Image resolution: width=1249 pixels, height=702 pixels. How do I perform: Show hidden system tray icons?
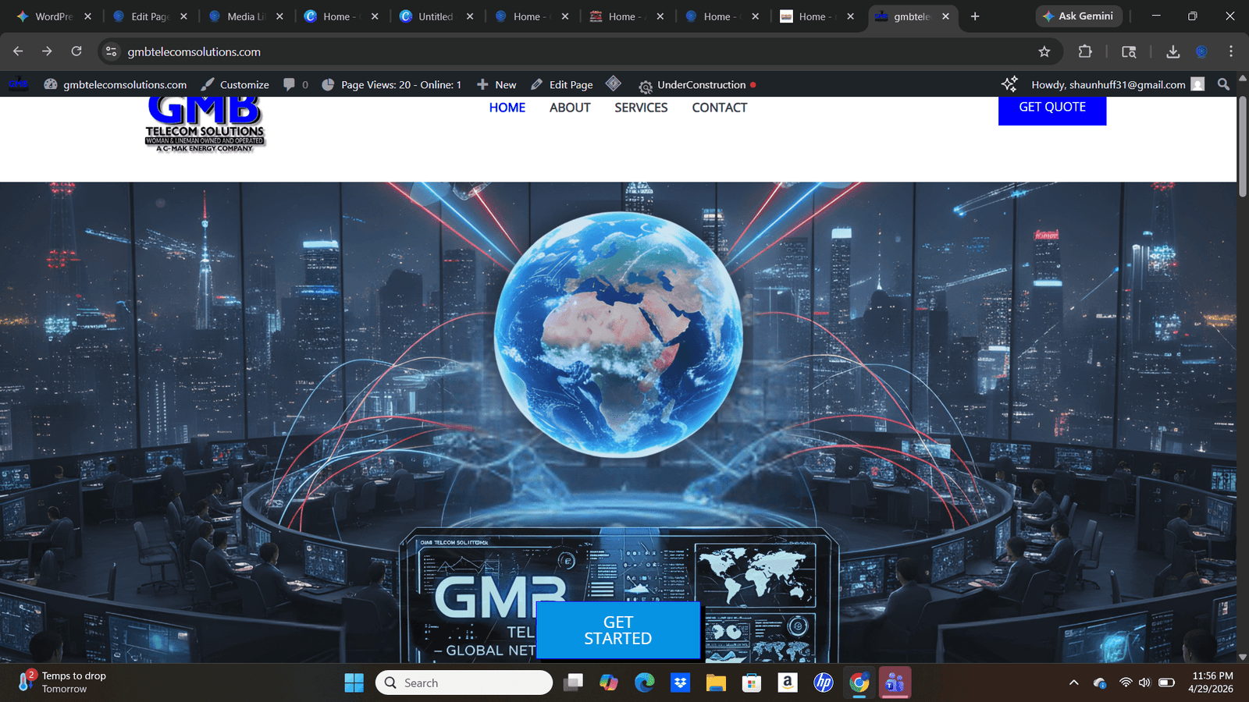[x=1074, y=683]
